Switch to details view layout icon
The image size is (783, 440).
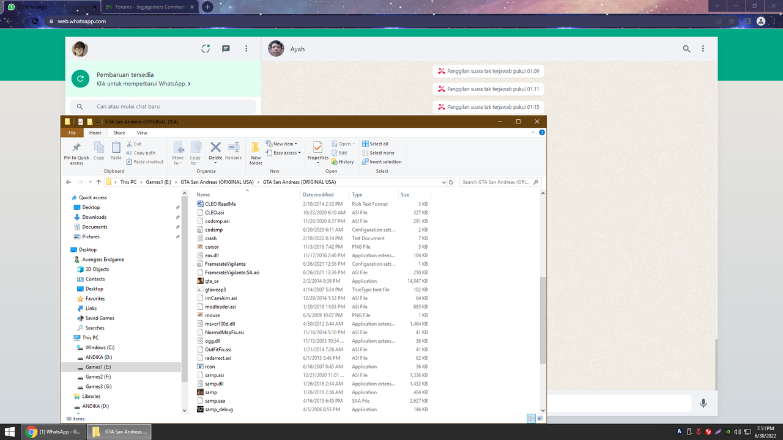[531, 418]
